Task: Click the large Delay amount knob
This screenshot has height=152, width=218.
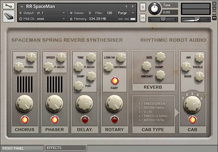Action: [85, 103]
